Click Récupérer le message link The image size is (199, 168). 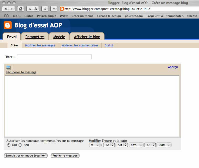click(x=21, y=72)
